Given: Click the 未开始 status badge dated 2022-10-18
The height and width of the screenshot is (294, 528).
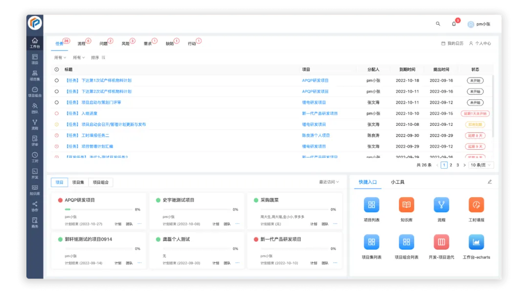Looking at the screenshot, I should 475,80.
